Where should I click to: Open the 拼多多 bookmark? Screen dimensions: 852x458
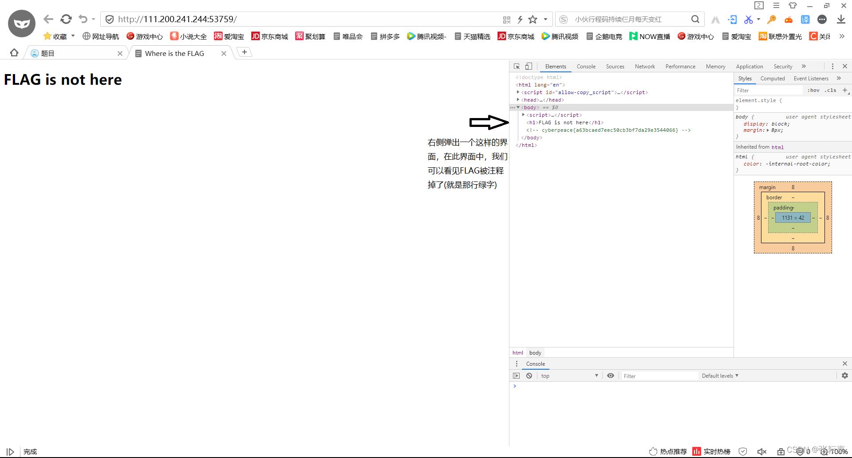click(385, 36)
